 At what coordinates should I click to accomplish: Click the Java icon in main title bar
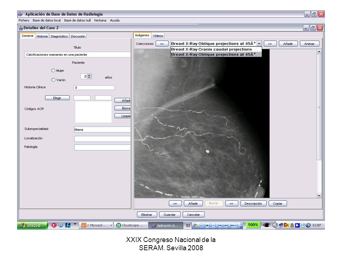pyautogui.click(x=20, y=14)
